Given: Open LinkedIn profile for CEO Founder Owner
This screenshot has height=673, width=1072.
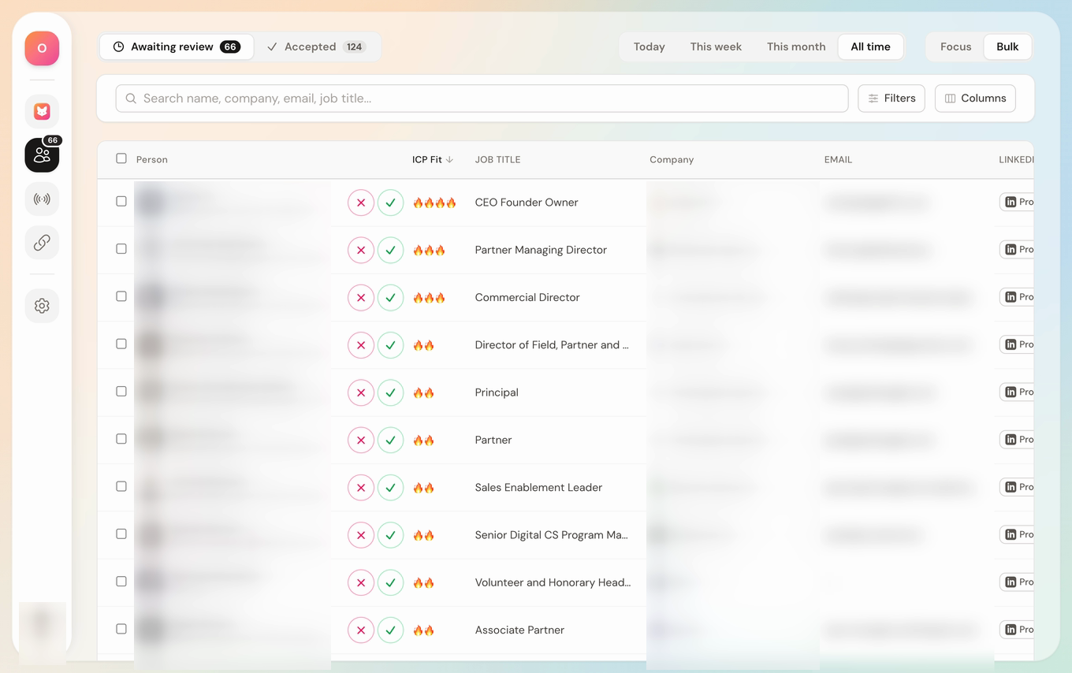Looking at the screenshot, I should tap(1017, 202).
